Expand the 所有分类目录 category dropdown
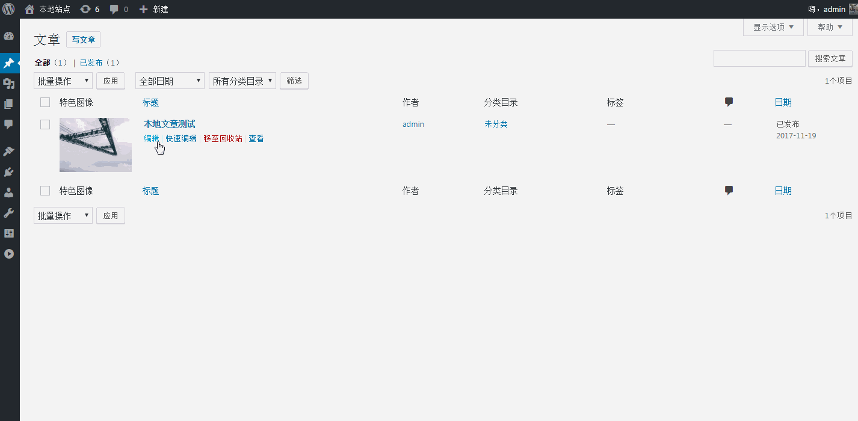 click(x=242, y=80)
